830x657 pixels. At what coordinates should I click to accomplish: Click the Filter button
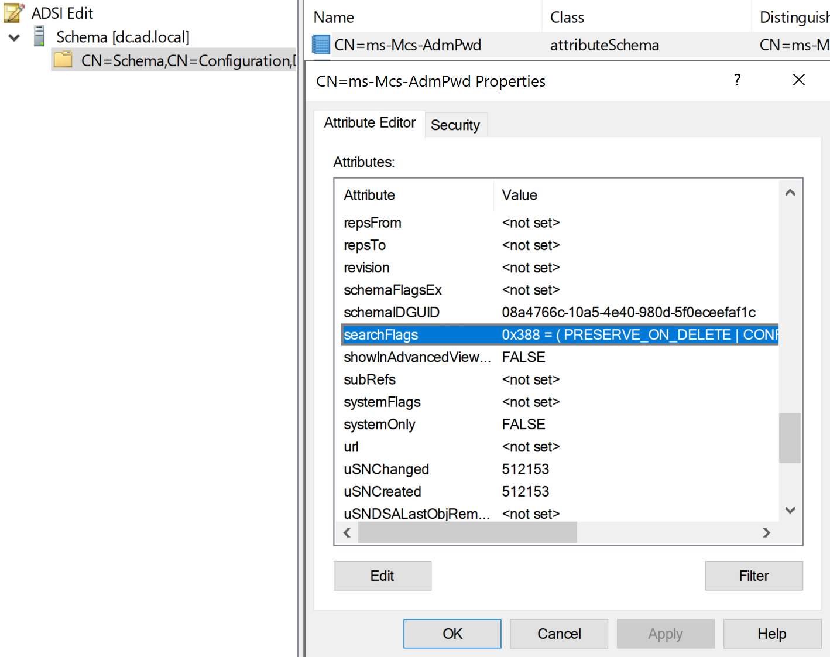(x=754, y=576)
